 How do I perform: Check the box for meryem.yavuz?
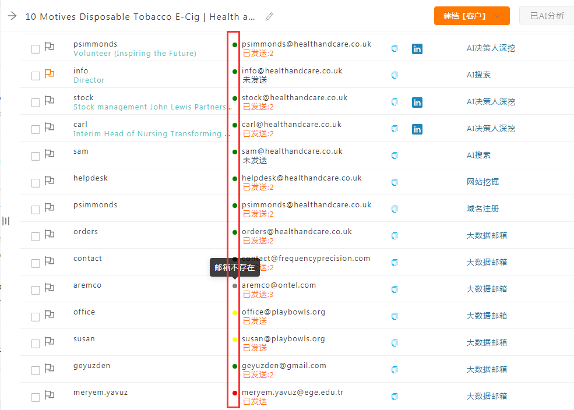pyautogui.click(x=36, y=397)
